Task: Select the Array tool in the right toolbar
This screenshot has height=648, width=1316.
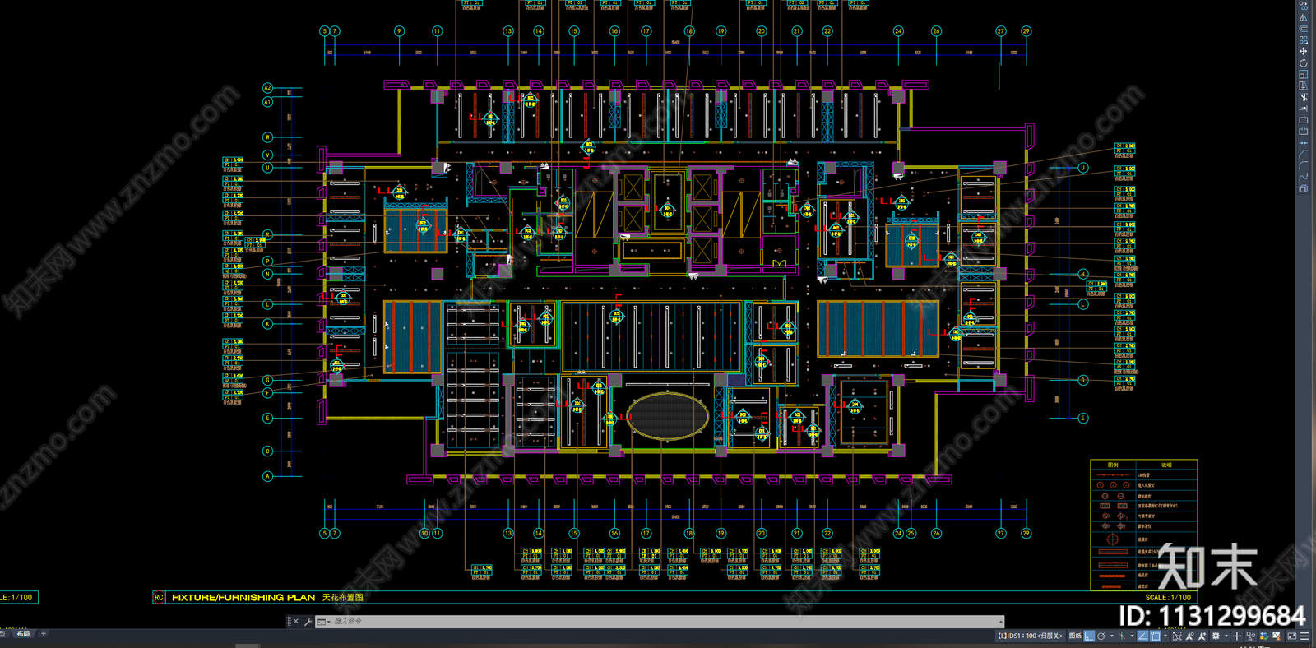Action: click(1303, 39)
